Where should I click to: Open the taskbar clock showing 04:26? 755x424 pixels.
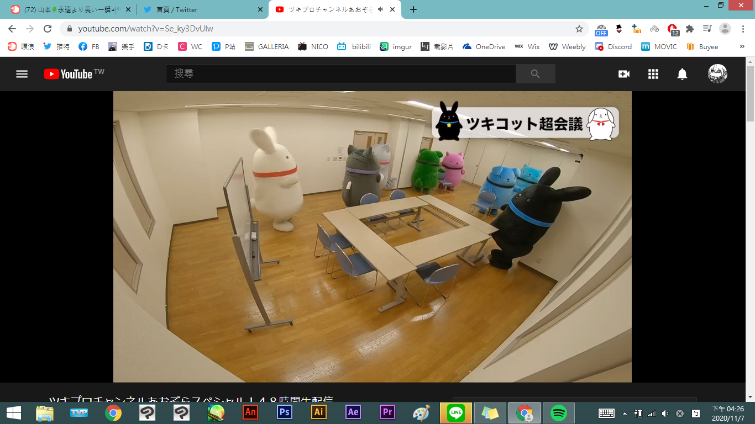pos(728,412)
